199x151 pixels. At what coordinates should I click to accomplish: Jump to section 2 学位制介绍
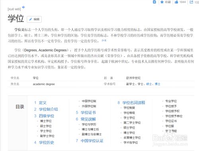point(48,109)
